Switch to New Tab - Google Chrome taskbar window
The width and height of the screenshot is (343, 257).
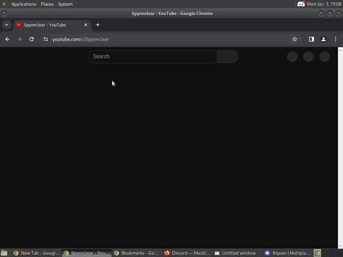pos(36,253)
